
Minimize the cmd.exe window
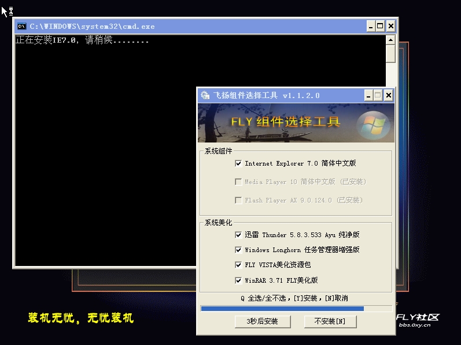[370, 27]
